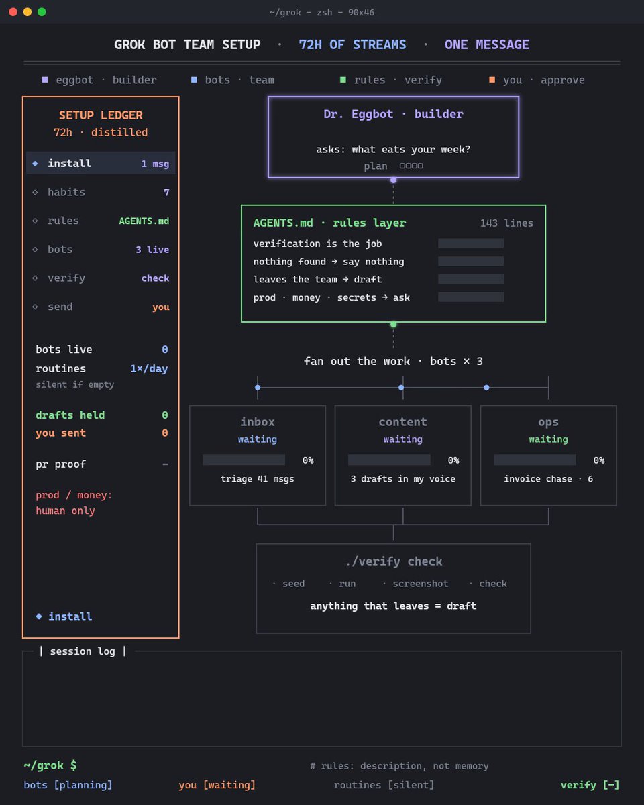Click the drafts held label

(70, 415)
